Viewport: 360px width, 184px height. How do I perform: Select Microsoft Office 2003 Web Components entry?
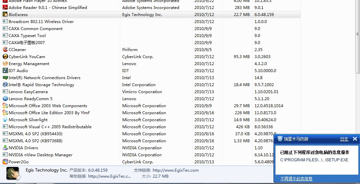[48, 106]
